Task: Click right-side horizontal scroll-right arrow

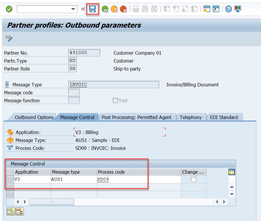Action: (x=224, y=202)
